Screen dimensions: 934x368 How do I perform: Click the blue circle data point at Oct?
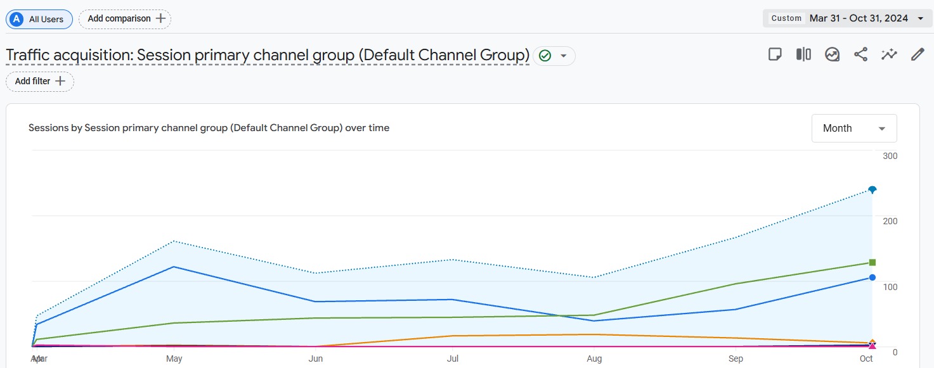pyautogui.click(x=872, y=277)
